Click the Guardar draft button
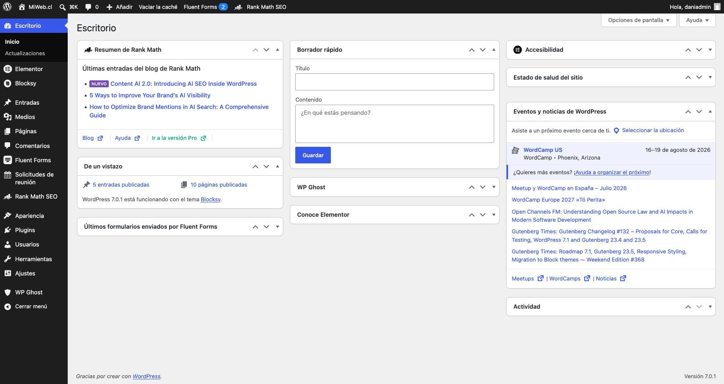Viewport: 724px width, 384px height. click(x=313, y=155)
